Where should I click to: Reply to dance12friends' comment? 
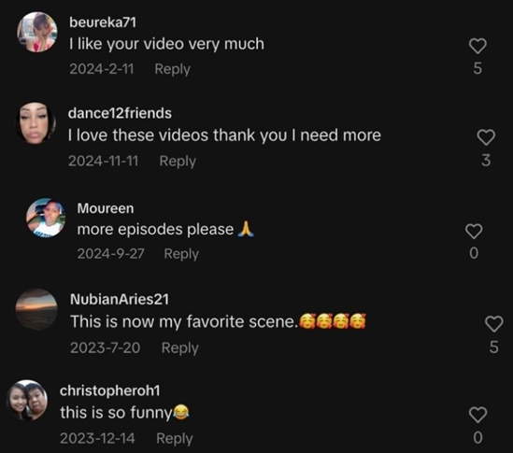[x=178, y=162]
